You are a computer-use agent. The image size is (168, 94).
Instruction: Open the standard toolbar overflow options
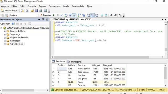click(49, 11)
